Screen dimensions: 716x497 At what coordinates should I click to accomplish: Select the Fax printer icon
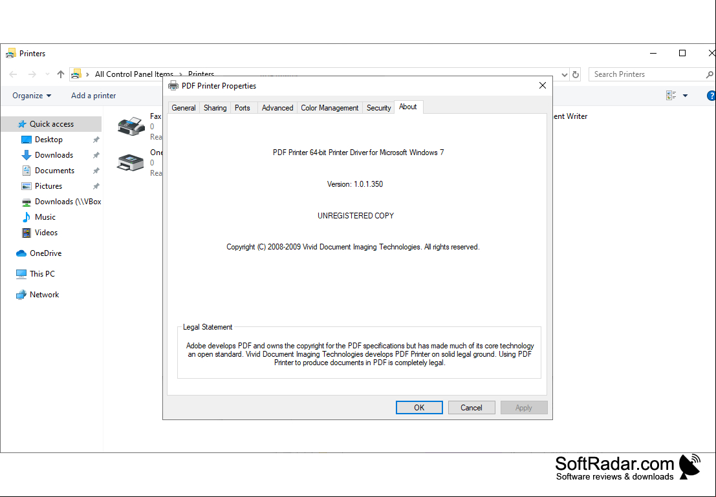[131, 125]
